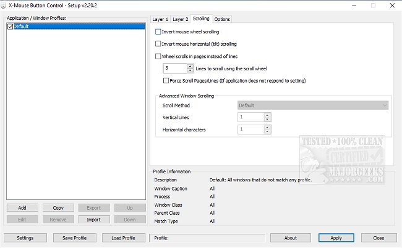The width and height of the screenshot is (402, 248).
Task: Click the Import button
Action: [94, 220]
